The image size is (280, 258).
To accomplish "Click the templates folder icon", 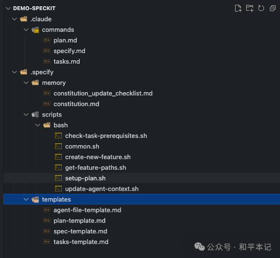I will 35,200.
